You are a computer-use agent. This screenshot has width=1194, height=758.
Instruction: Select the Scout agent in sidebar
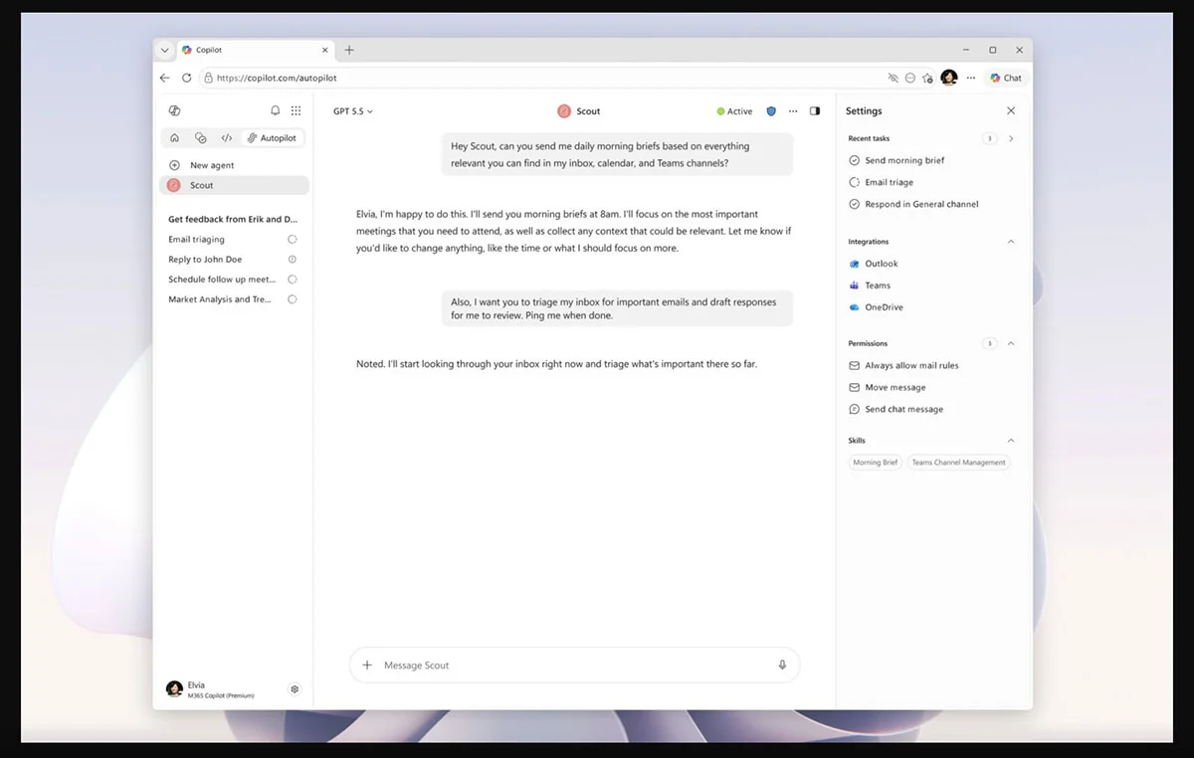point(234,185)
